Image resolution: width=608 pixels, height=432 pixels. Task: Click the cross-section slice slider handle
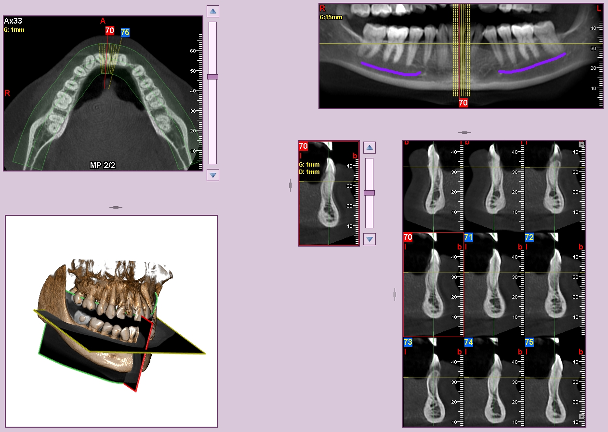tap(369, 193)
